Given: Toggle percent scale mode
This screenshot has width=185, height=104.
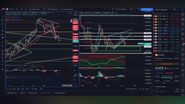Looking at the screenshot, I should pos(140,89).
